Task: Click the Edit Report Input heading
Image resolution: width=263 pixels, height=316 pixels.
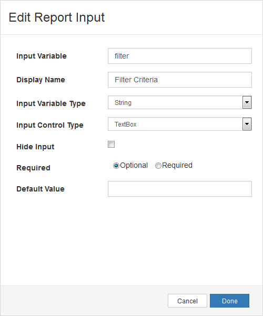Action: pos(57,17)
